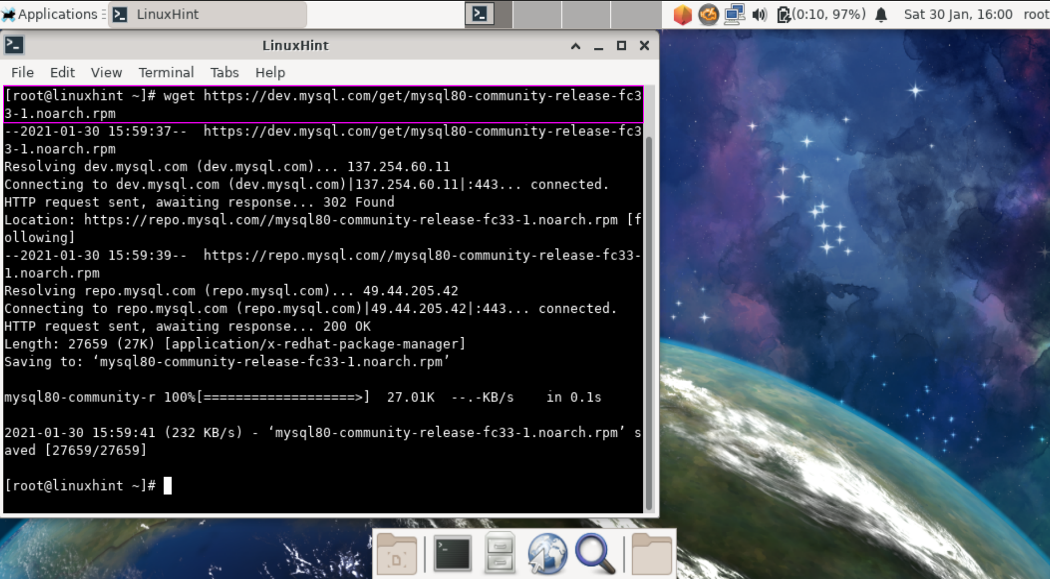This screenshot has width=1050, height=579.
Task: Select the LinuxHint window button in the panel
Action: pos(207,14)
